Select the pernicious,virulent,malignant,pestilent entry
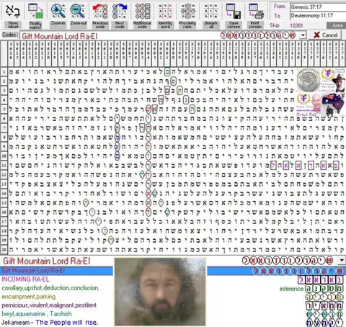The height and width of the screenshot is (327, 346). (49, 305)
